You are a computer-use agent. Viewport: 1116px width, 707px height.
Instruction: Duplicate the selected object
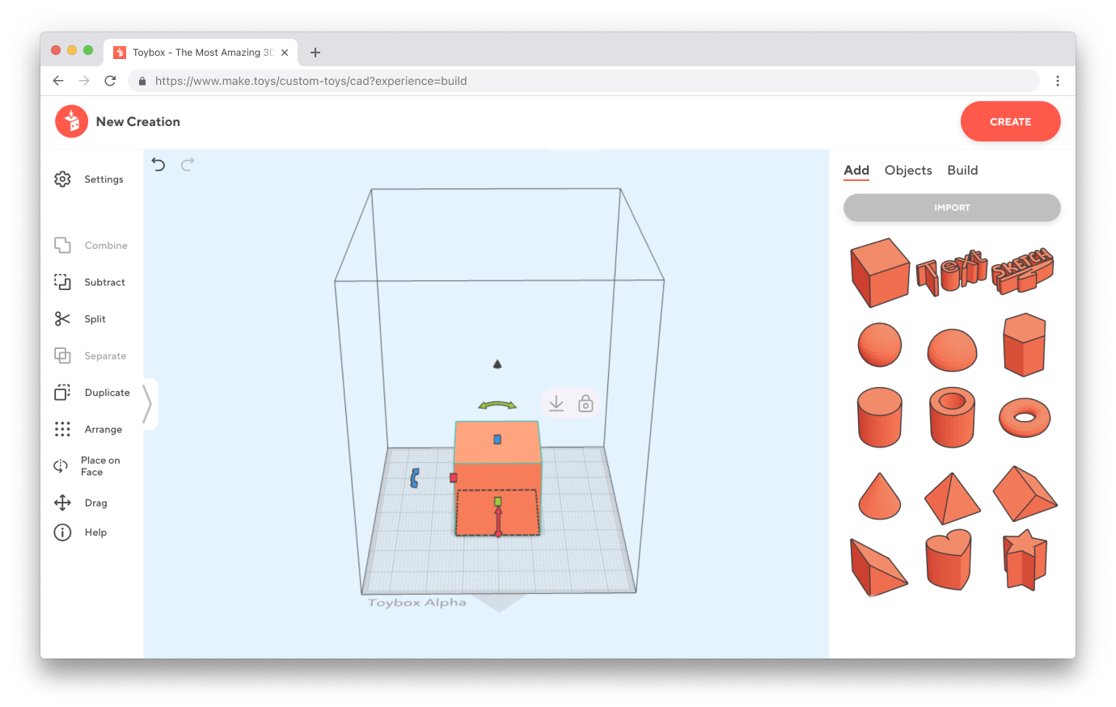[x=92, y=393]
